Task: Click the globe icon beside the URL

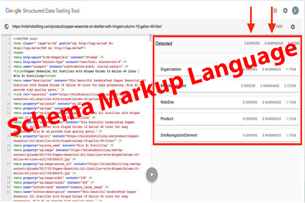Action: coord(7,26)
